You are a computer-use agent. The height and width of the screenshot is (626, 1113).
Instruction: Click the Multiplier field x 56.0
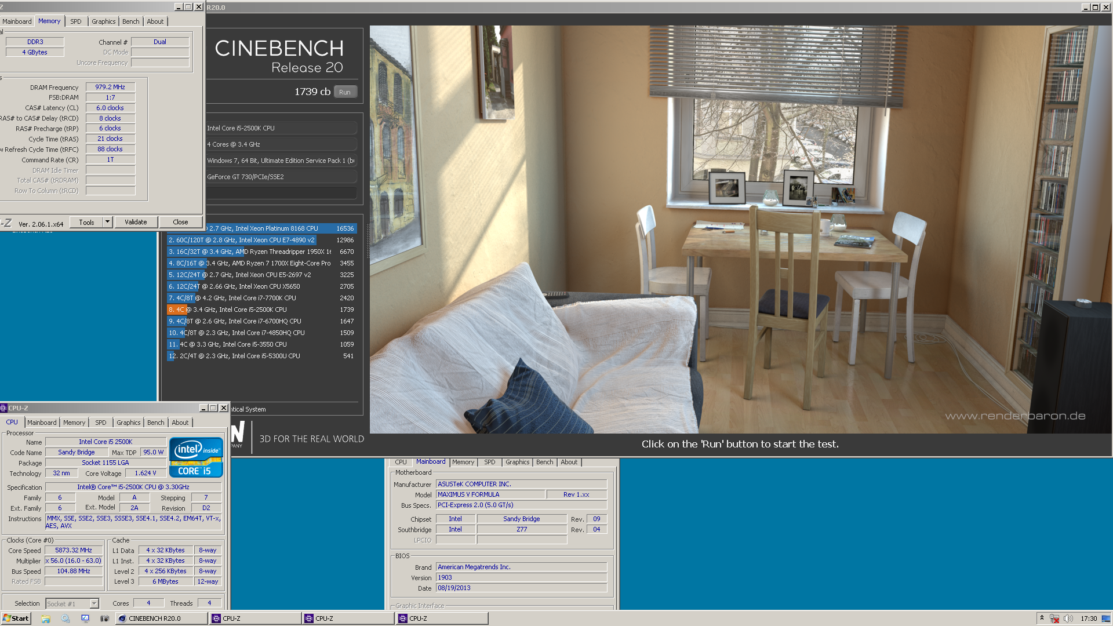click(x=74, y=561)
